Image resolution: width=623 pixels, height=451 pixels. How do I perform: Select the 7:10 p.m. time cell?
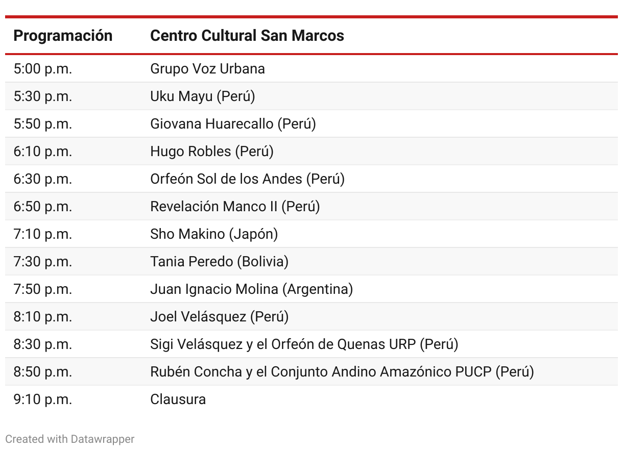43,234
